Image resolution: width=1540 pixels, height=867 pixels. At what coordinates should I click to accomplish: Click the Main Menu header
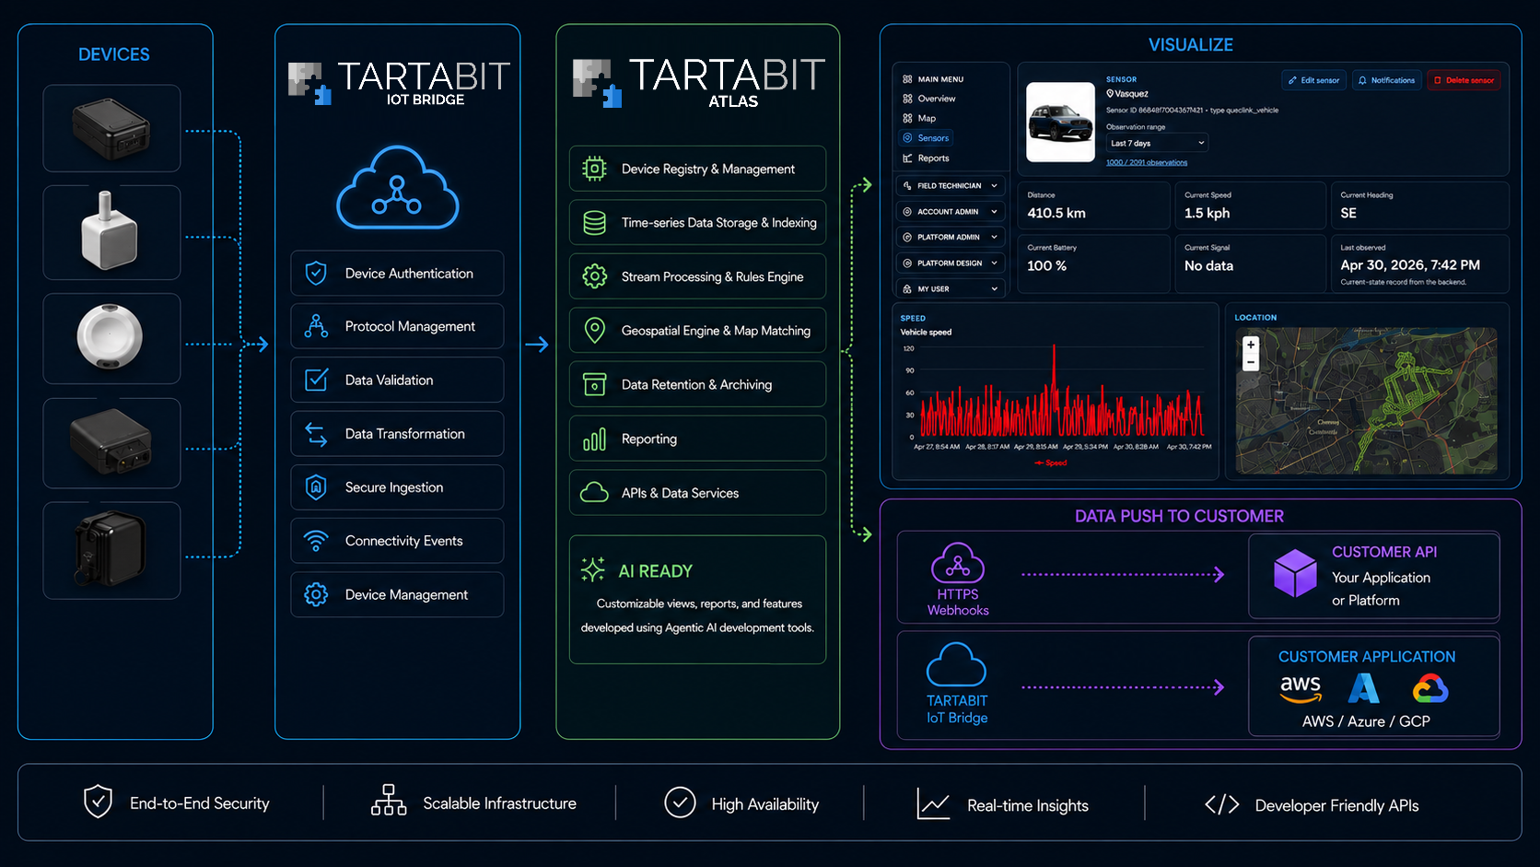[940, 79]
